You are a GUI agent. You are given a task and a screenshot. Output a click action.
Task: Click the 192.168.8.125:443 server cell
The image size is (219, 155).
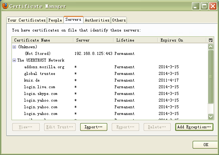tap(93, 53)
